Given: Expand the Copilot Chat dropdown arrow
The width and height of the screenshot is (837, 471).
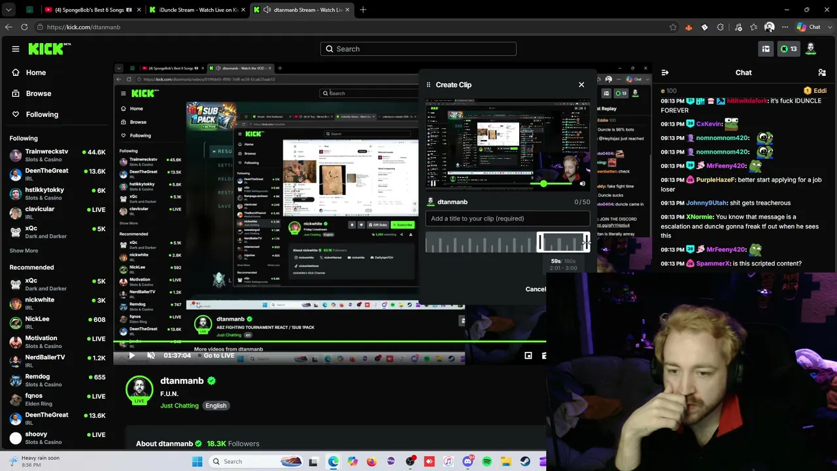Looking at the screenshot, I should click(x=828, y=27).
